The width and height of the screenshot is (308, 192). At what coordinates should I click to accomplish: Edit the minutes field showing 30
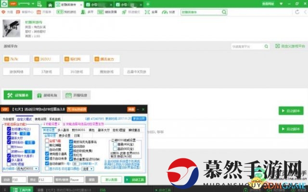click(76, 163)
